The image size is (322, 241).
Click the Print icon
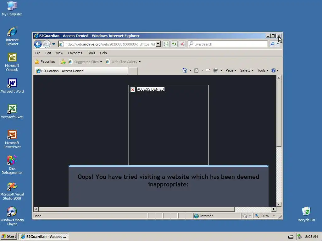tap(216, 71)
